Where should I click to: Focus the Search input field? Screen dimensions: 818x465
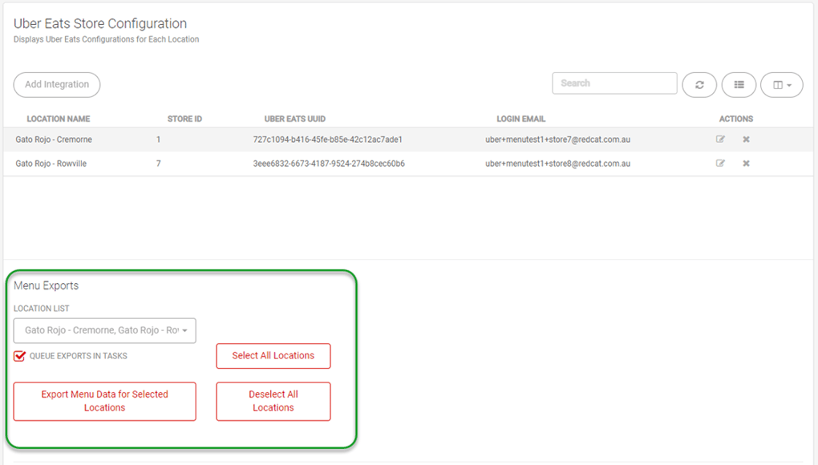pyautogui.click(x=614, y=83)
